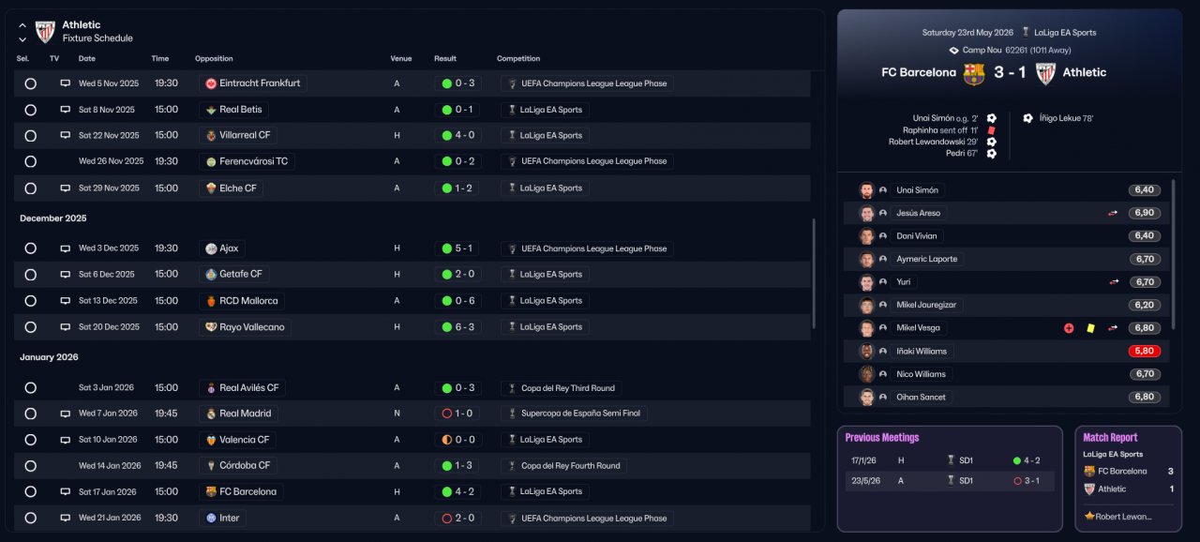Click Athletic crest in match score header

pyautogui.click(x=1045, y=73)
